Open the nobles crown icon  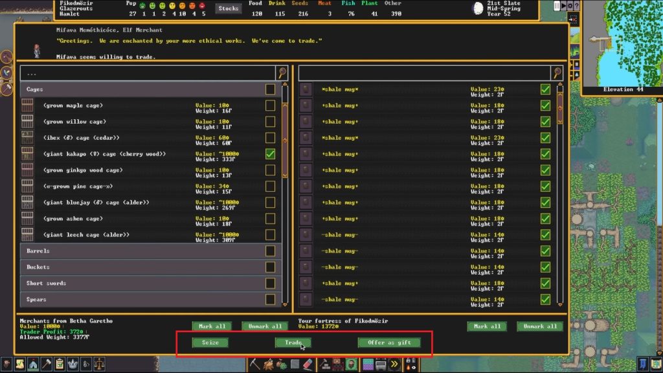tap(73, 364)
